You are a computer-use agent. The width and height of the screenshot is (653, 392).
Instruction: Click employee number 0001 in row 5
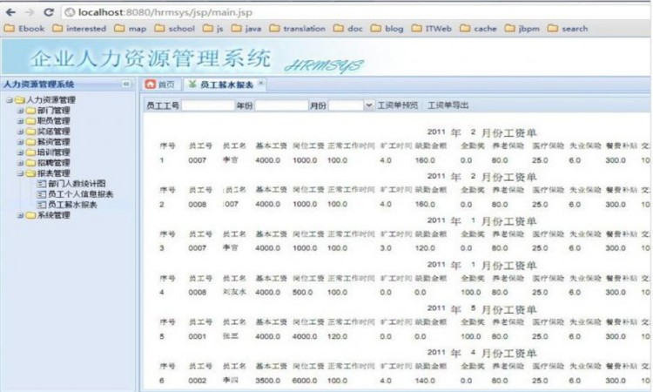(x=197, y=336)
